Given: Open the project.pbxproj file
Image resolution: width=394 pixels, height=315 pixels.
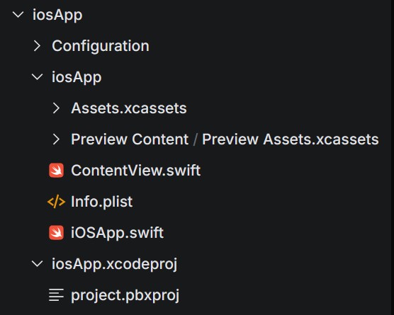Looking at the screenshot, I should tap(125, 295).
